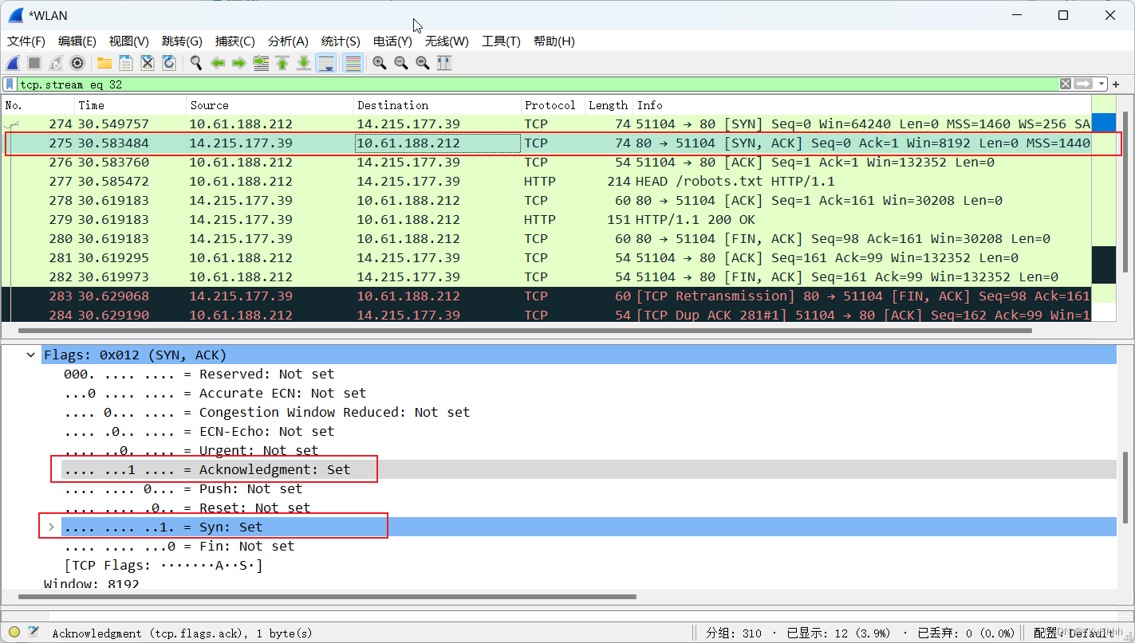Sort by the Time column header
The height and width of the screenshot is (643, 1135).
(x=131, y=105)
